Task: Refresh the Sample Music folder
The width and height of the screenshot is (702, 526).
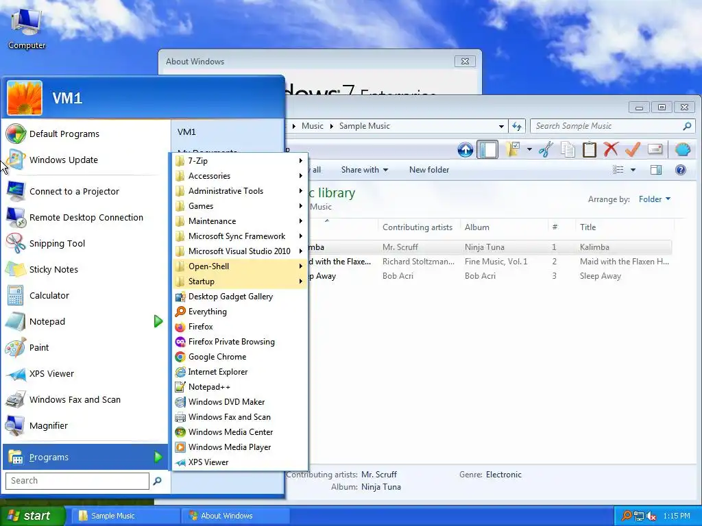Action: [x=517, y=126]
